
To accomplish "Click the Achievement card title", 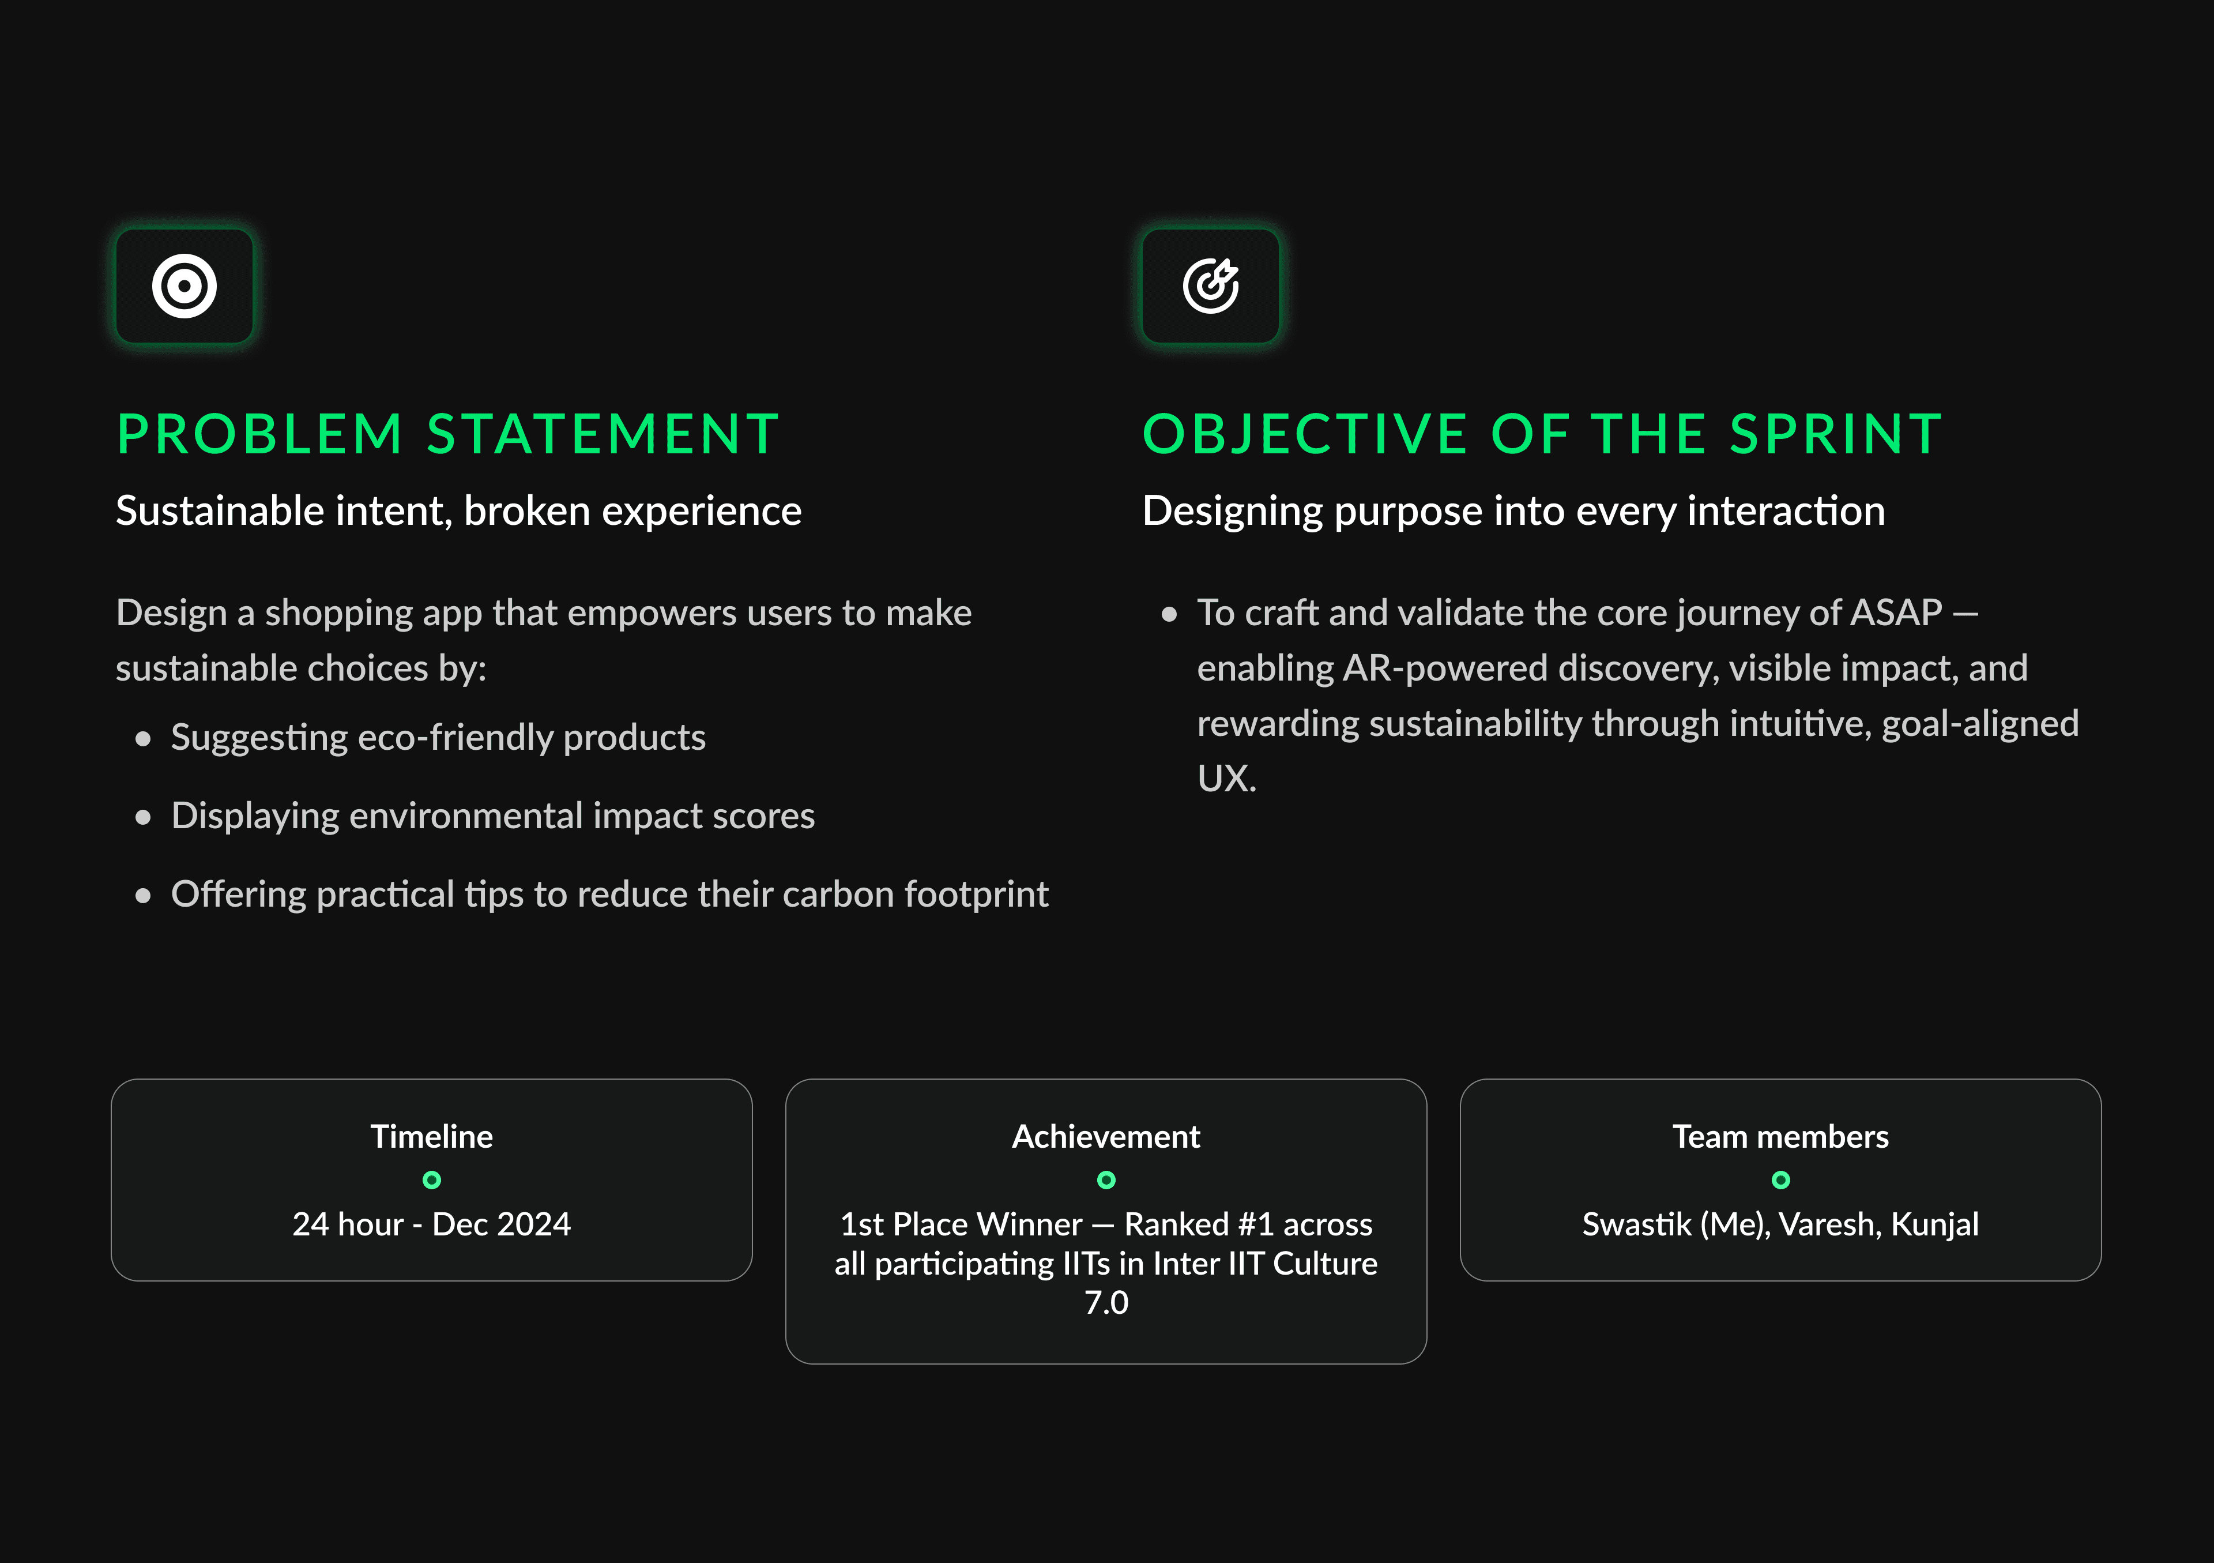I will pyautogui.click(x=1106, y=1137).
